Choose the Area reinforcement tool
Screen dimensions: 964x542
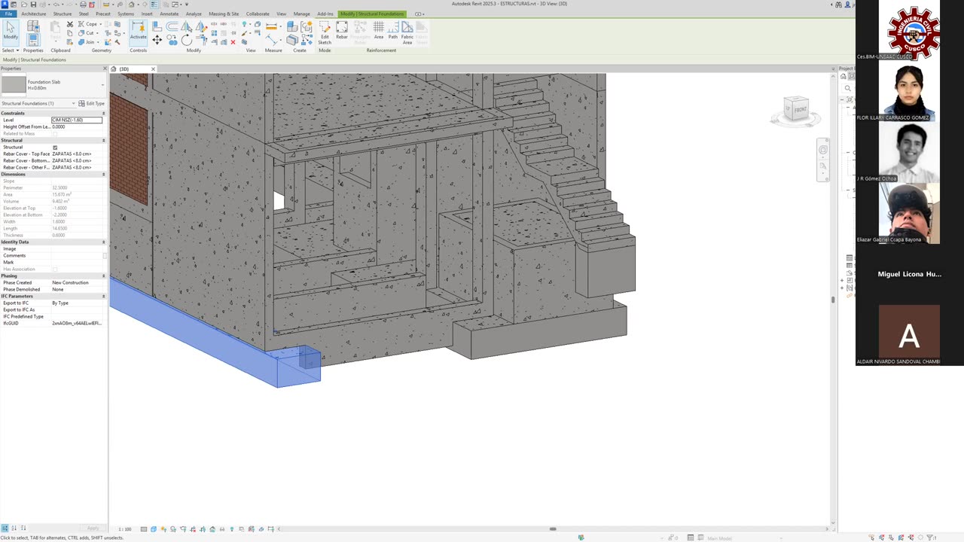point(379,29)
